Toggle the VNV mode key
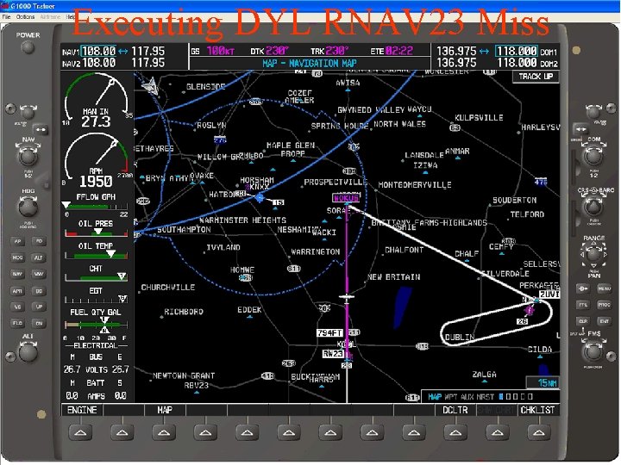Image resolution: width=621 pixels, height=465 pixels. point(39,274)
